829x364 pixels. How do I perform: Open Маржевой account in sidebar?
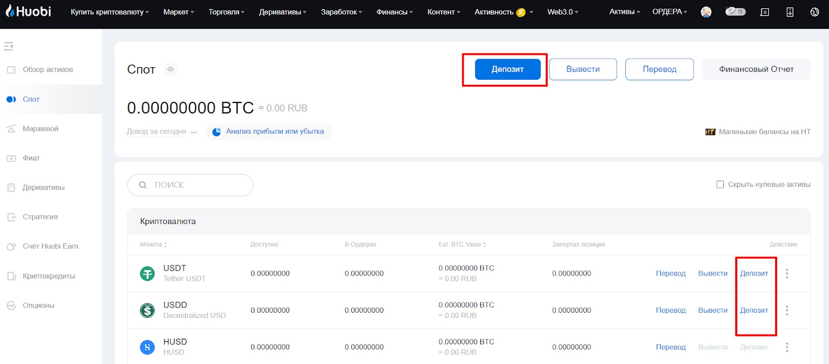(x=40, y=129)
